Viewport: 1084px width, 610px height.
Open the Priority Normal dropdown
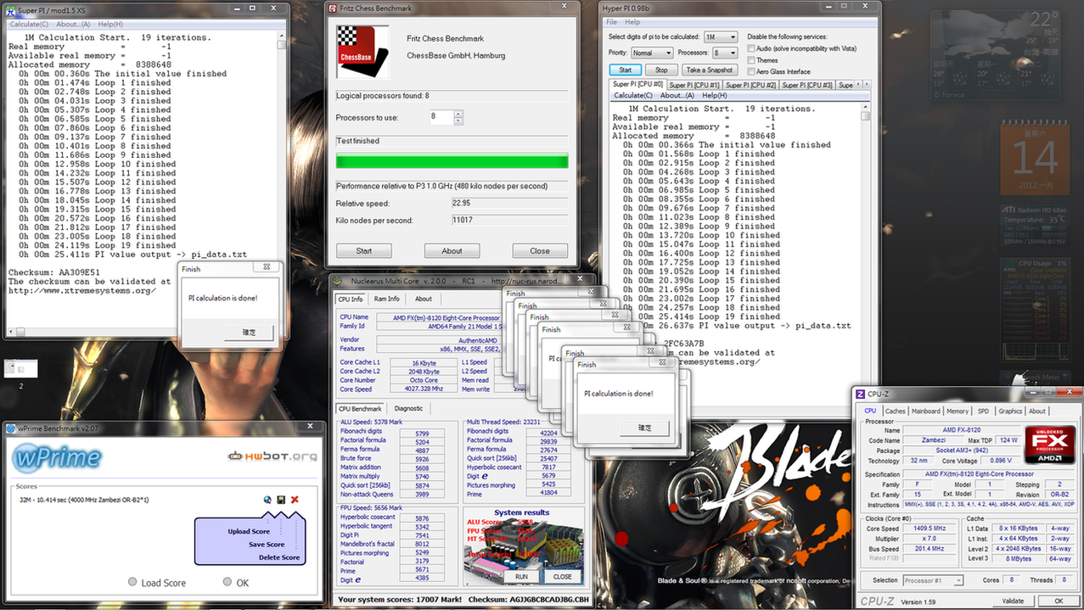(651, 53)
